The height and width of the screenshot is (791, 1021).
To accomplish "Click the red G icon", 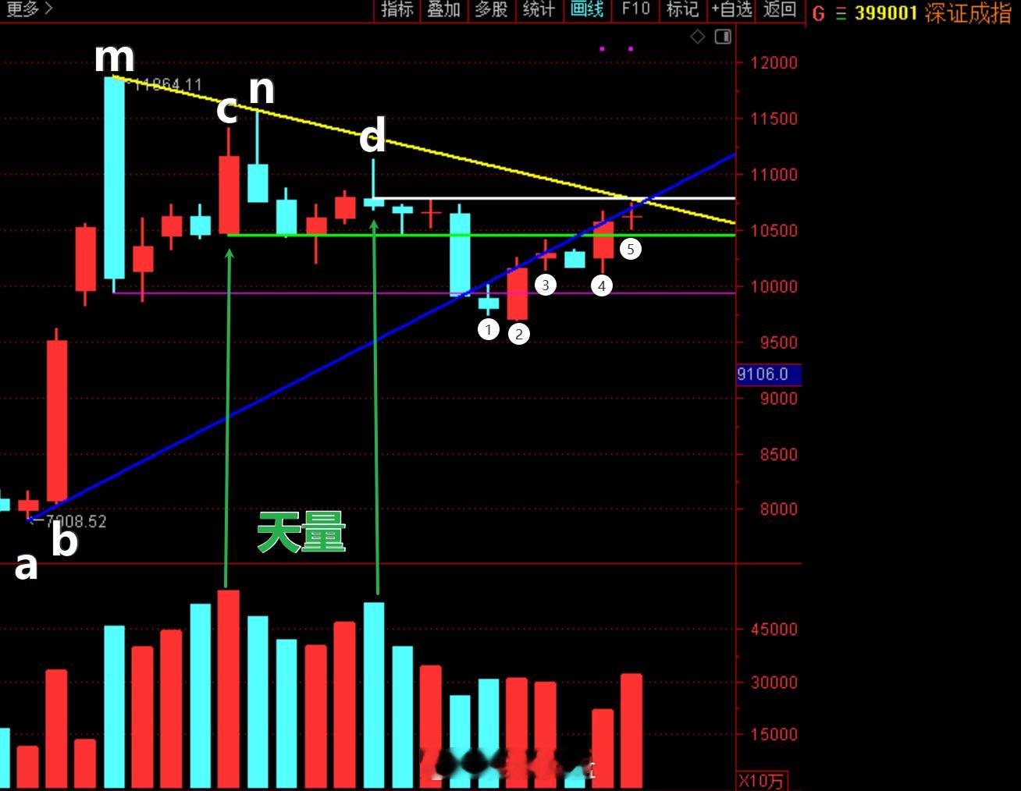I will tap(819, 13).
